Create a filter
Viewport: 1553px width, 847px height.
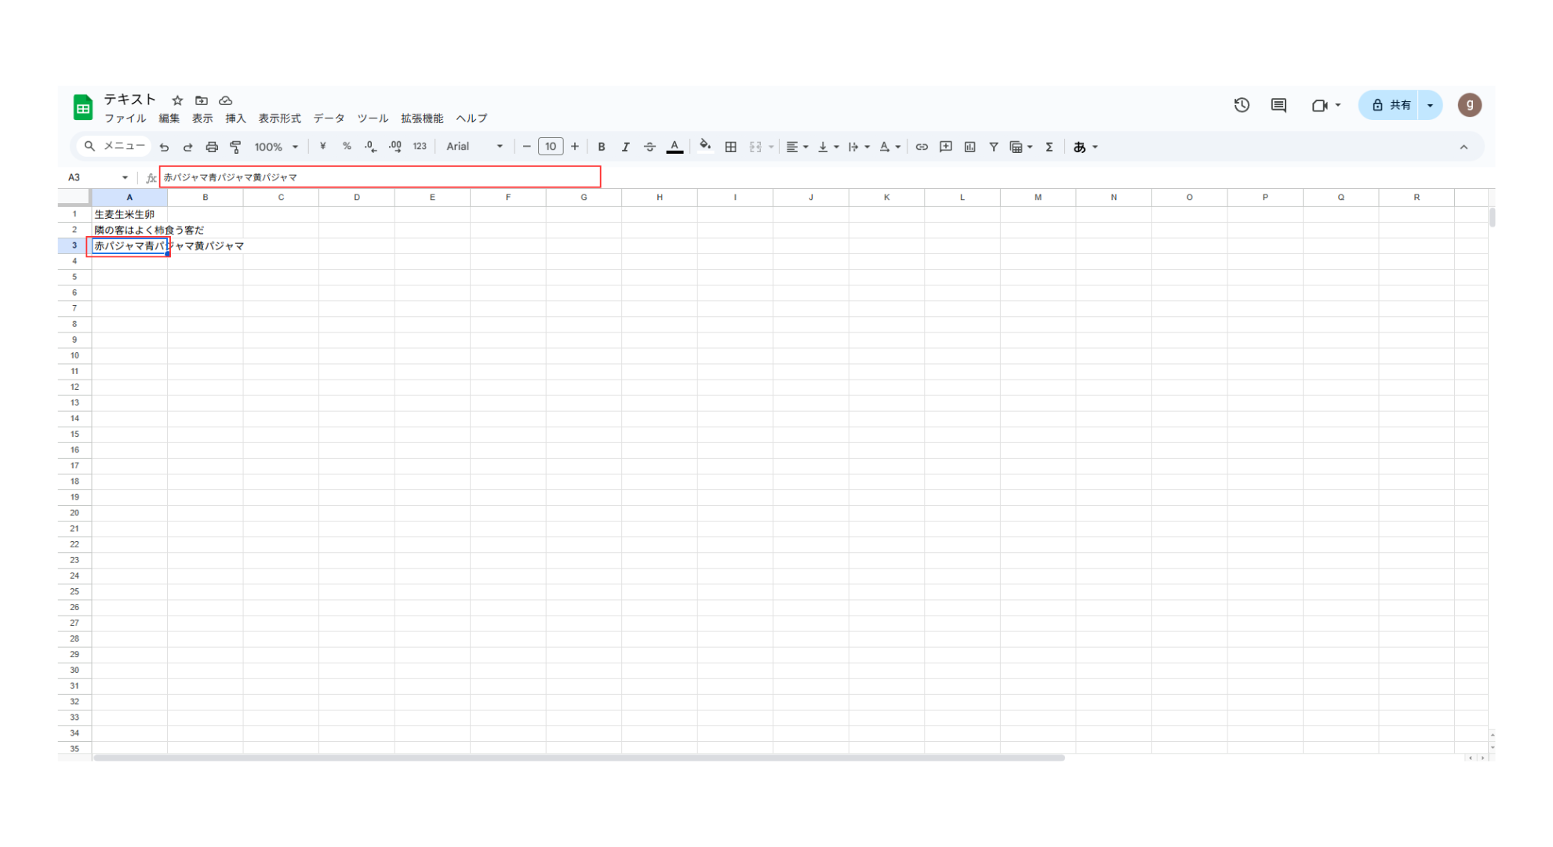click(x=994, y=147)
